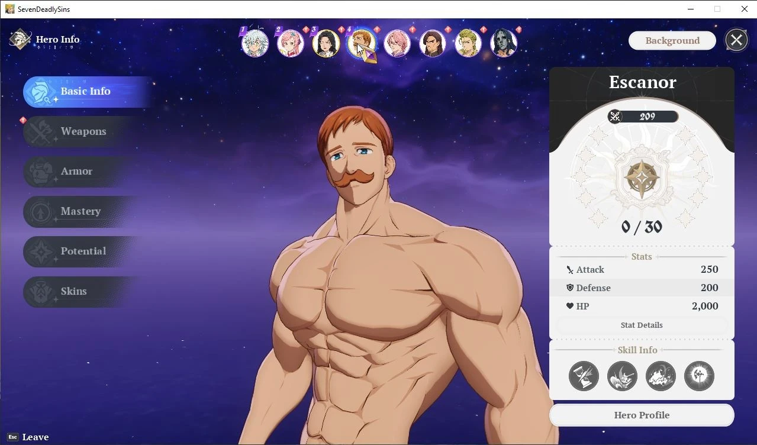Open the first hourglass skill icon
Image resolution: width=757 pixels, height=445 pixels.
[584, 376]
